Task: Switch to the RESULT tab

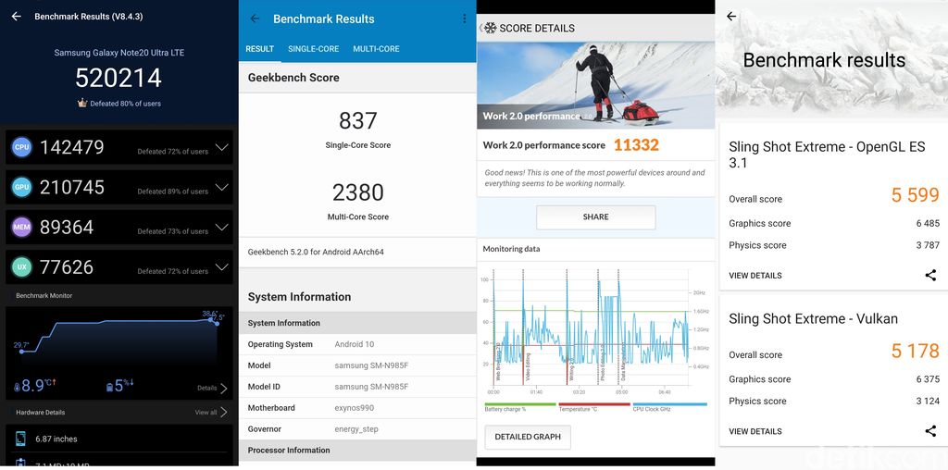Action: (x=260, y=49)
